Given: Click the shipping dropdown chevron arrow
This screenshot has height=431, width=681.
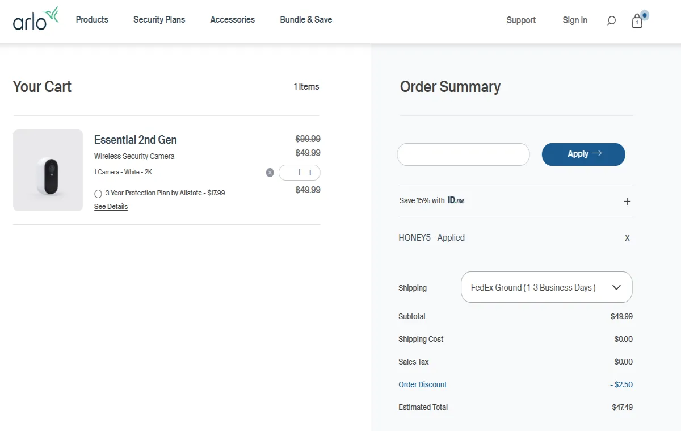Looking at the screenshot, I should (x=616, y=287).
